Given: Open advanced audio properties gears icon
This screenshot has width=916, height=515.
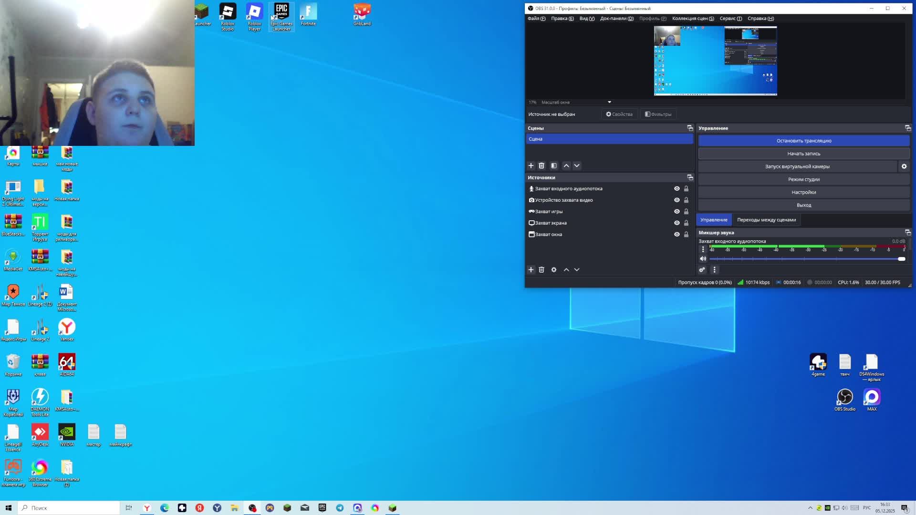Looking at the screenshot, I should [x=702, y=270].
